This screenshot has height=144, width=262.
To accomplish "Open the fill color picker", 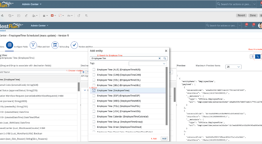I will coord(61,15).
